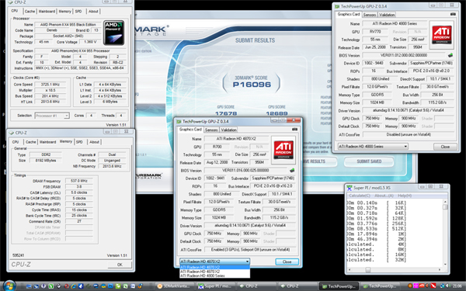This screenshot has width=466, height=291.
Task: Open the Validation tab in the GPU-Z HD 4800 Series window
Action: coord(387,15)
